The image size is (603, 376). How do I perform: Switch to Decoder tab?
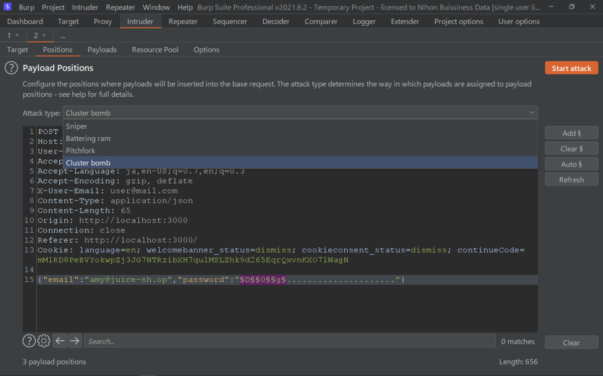[276, 22]
